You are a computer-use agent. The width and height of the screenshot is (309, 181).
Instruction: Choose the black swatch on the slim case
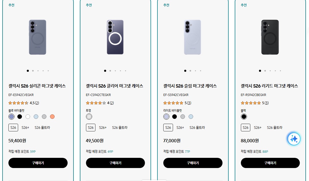tap(175, 117)
